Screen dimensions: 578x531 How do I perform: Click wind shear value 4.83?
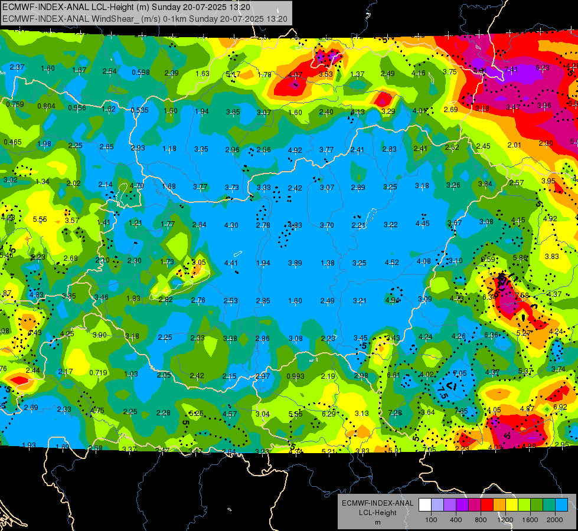295,225
